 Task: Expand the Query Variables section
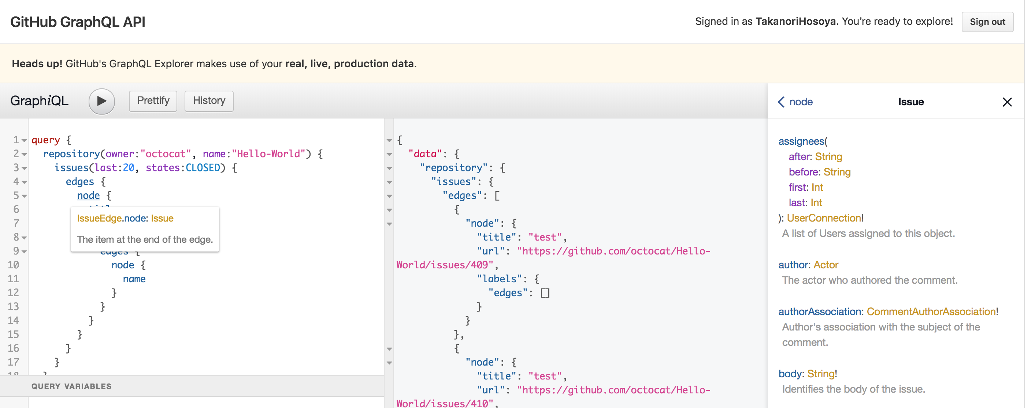coord(71,386)
